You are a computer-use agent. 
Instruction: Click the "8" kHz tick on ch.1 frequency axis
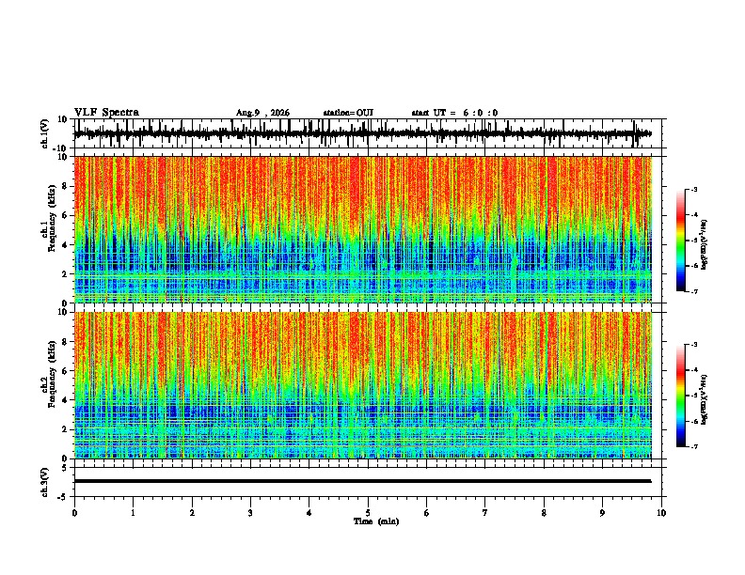[x=66, y=186]
